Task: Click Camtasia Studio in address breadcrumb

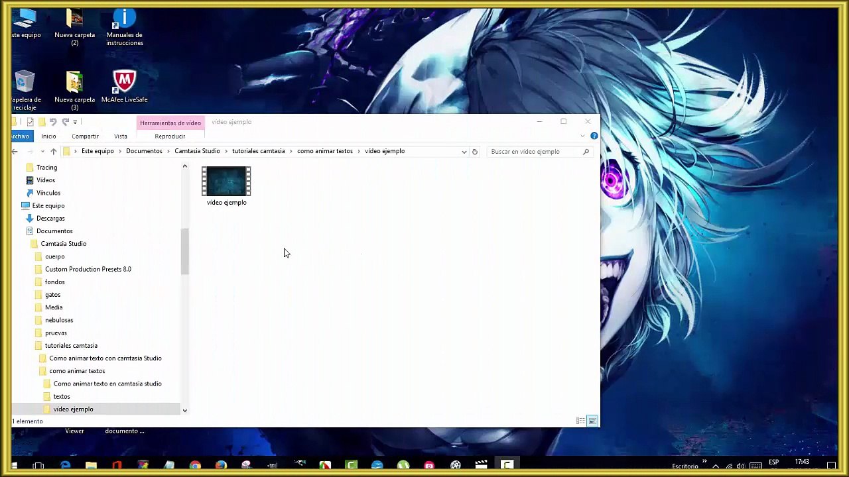Action: click(197, 151)
